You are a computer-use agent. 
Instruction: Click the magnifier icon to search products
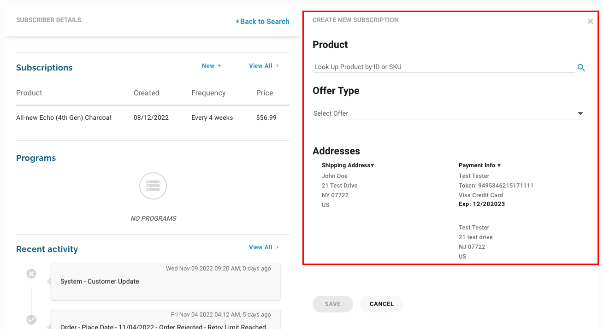pos(581,68)
